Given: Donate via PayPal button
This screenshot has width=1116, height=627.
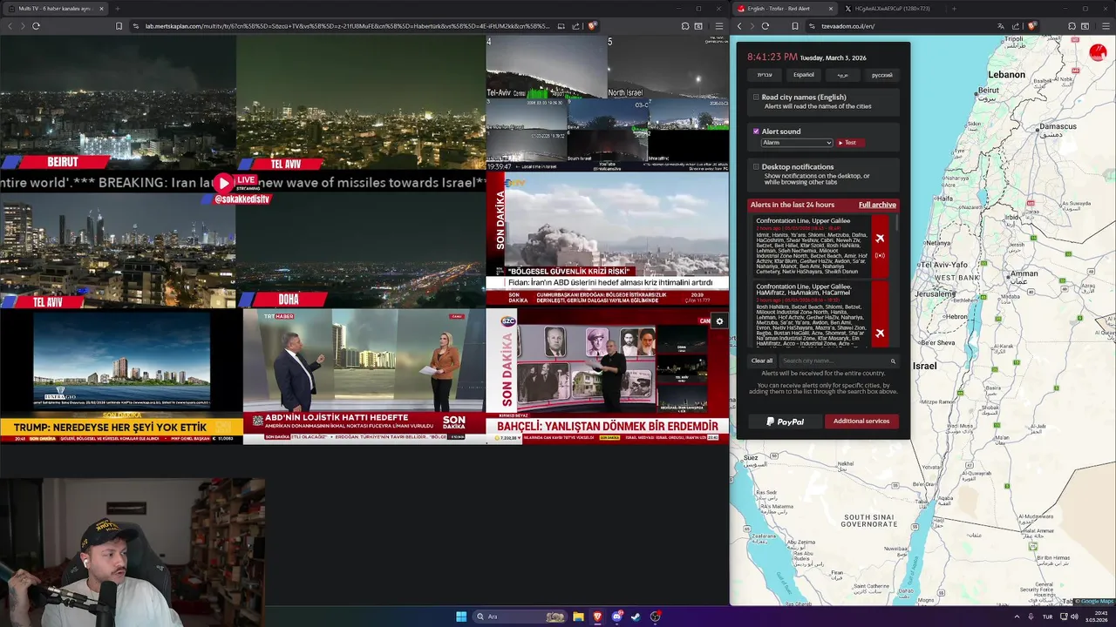Looking at the screenshot, I should tap(786, 421).
